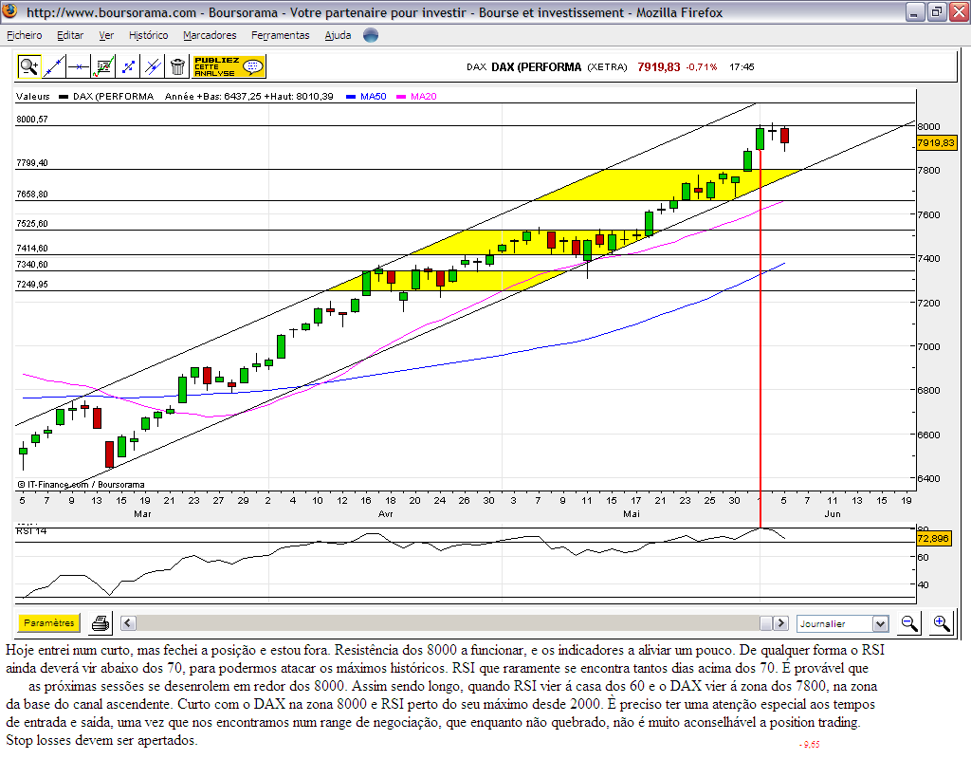Open the Ajuda menu
The image size is (971, 759).
point(338,35)
